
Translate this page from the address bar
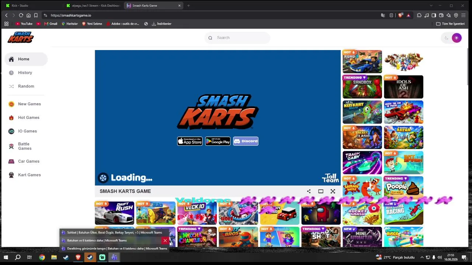pyautogui.click(x=383, y=15)
